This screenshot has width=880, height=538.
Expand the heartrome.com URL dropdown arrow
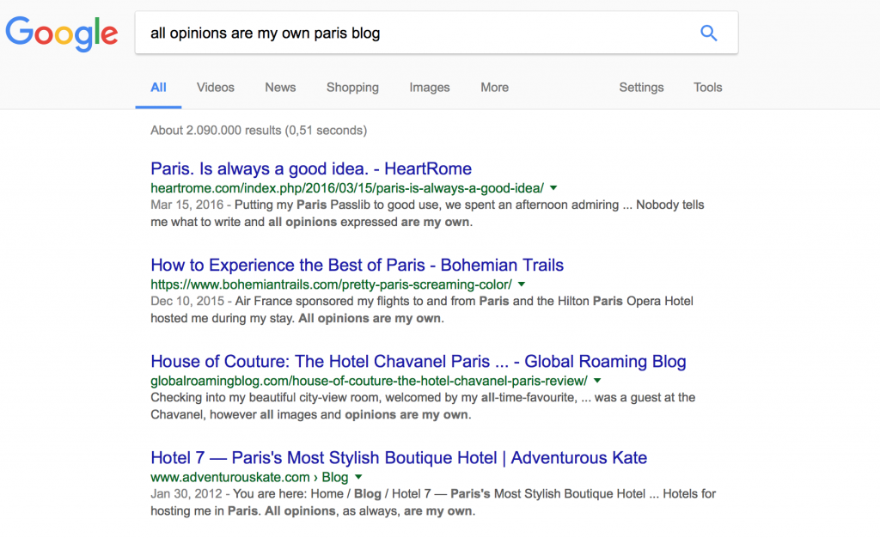click(x=554, y=187)
